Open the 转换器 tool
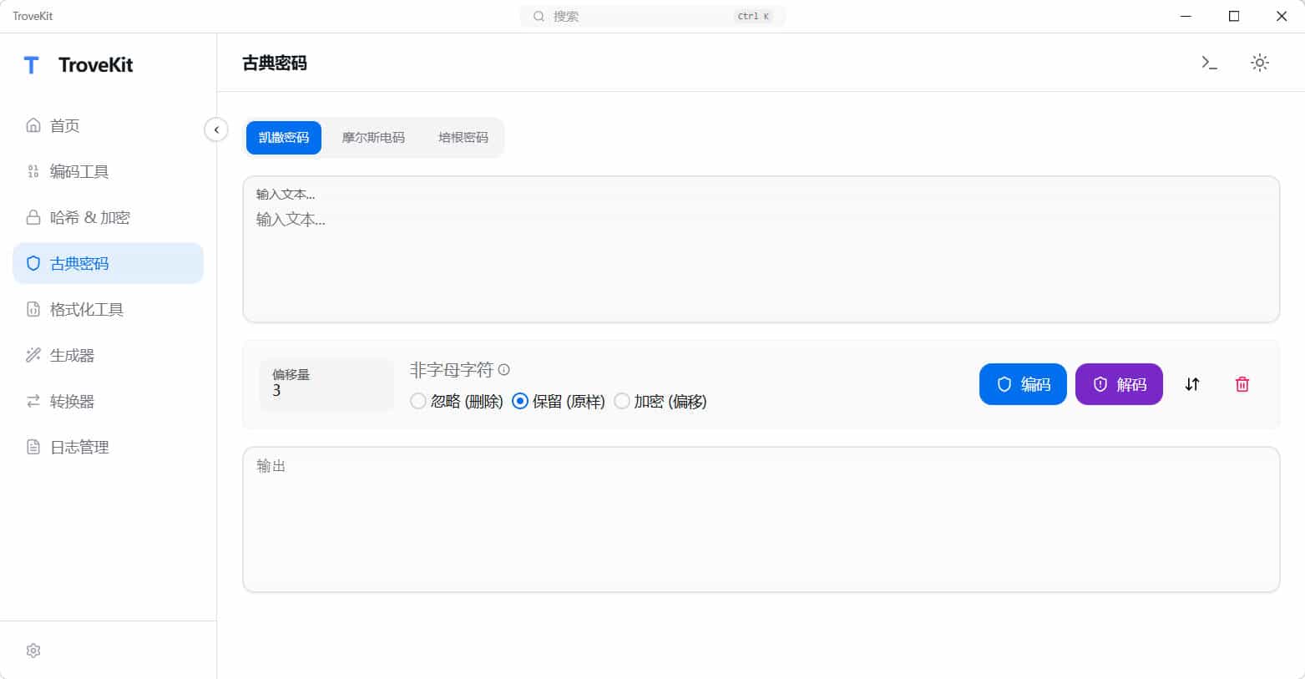Screen dimensions: 1305x679 pos(33,401)
